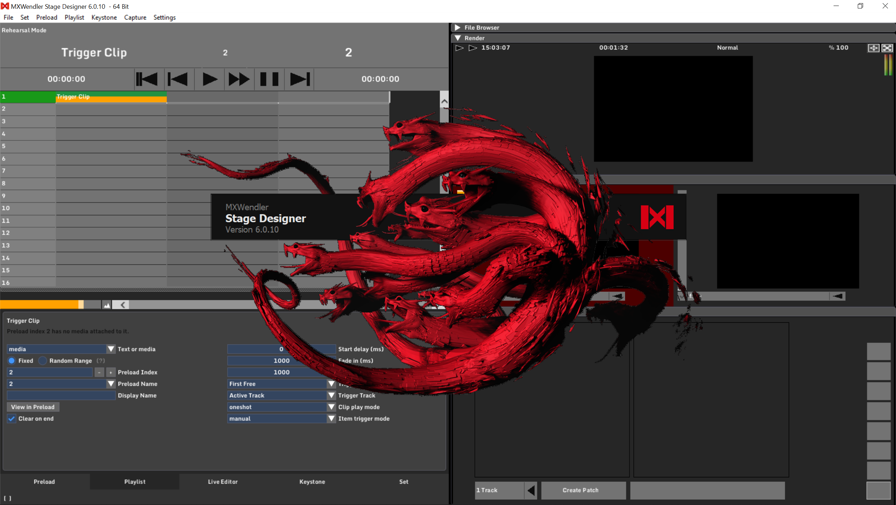
Task: Open the Preload Name dropdown
Action: coord(111,384)
